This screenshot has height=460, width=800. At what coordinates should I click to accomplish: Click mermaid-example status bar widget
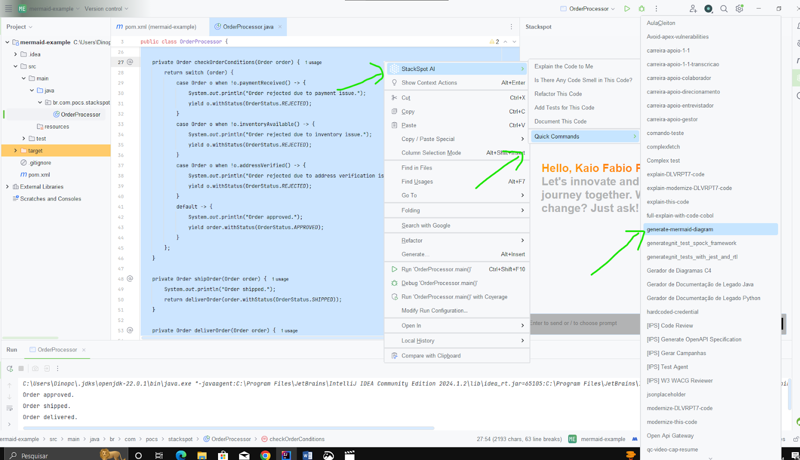pos(597,439)
